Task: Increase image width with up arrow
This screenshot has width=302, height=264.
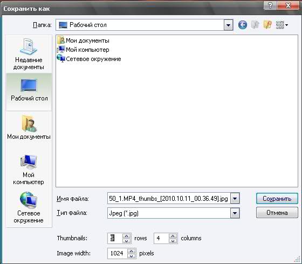Action: pyautogui.click(x=132, y=251)
